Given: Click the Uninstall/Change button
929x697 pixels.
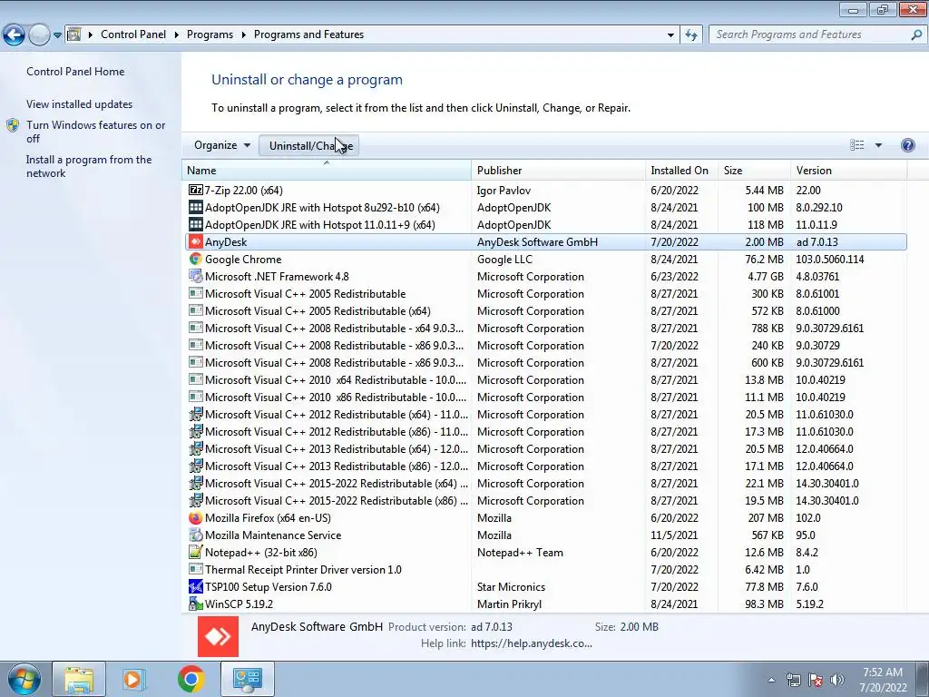Looking at the screenshot, I should click(x=308, y=146).
